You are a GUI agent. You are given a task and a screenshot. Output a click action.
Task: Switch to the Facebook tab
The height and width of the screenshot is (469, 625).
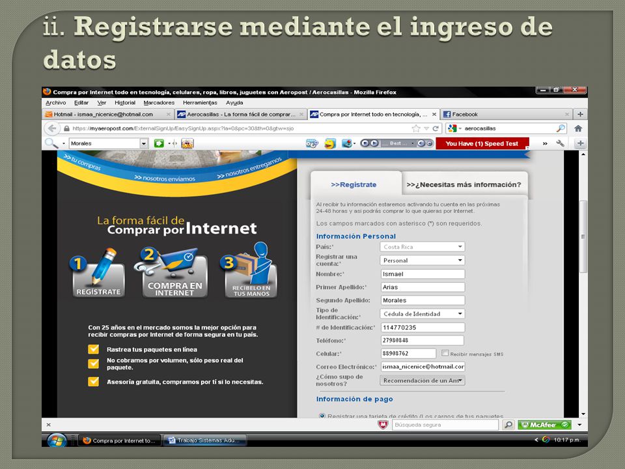tap(506, 114)
